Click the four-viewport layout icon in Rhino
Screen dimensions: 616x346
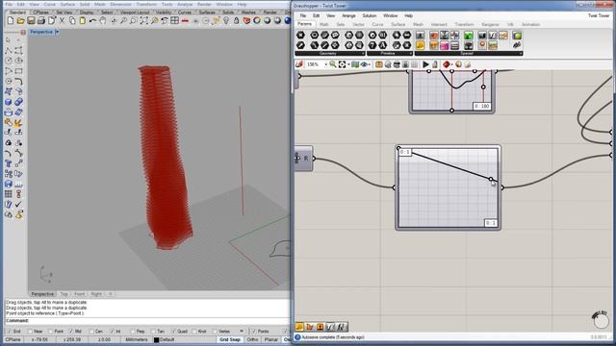[x=175, y=21]
